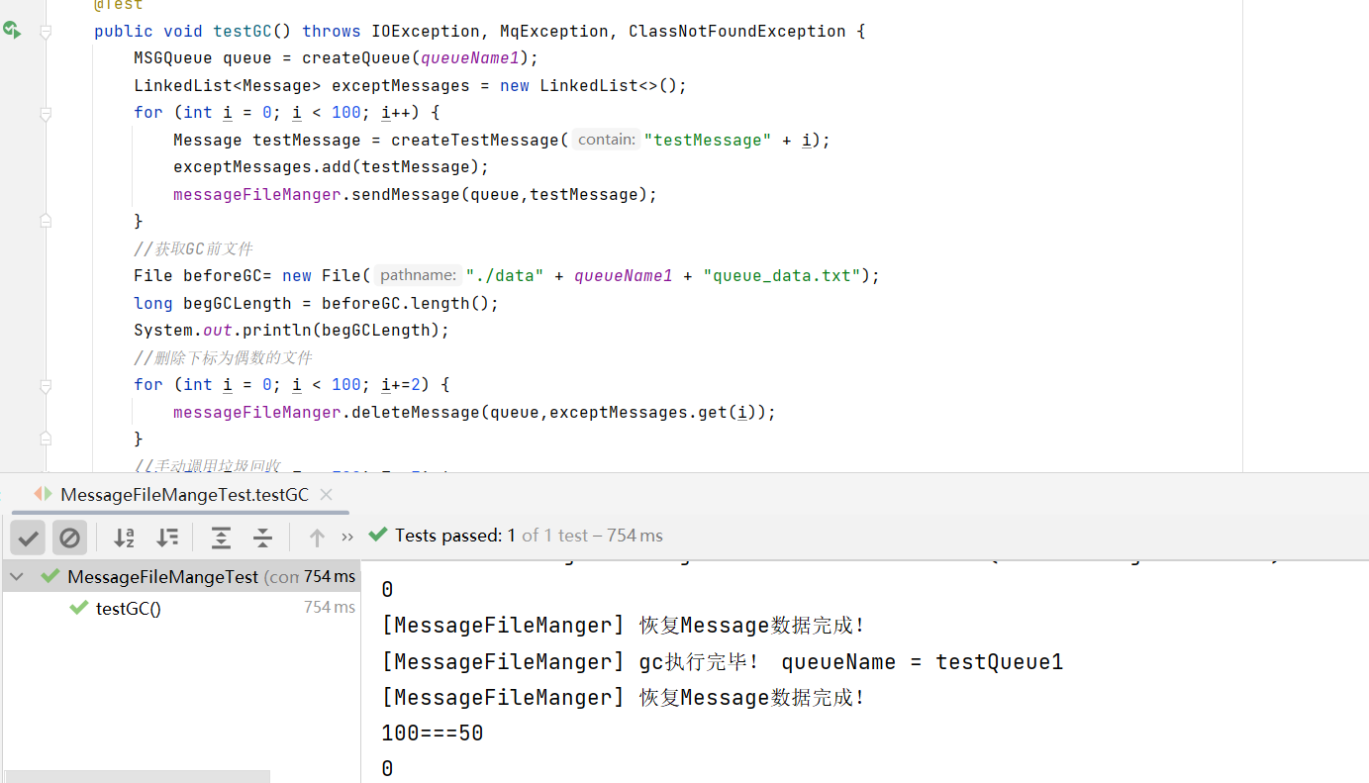
Task: Click 'deleteMessage' call in the editor
Action: coord(416,412)
